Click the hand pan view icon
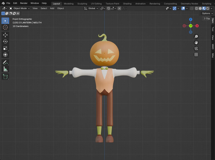The image size is (215, 160). (196, 43)
